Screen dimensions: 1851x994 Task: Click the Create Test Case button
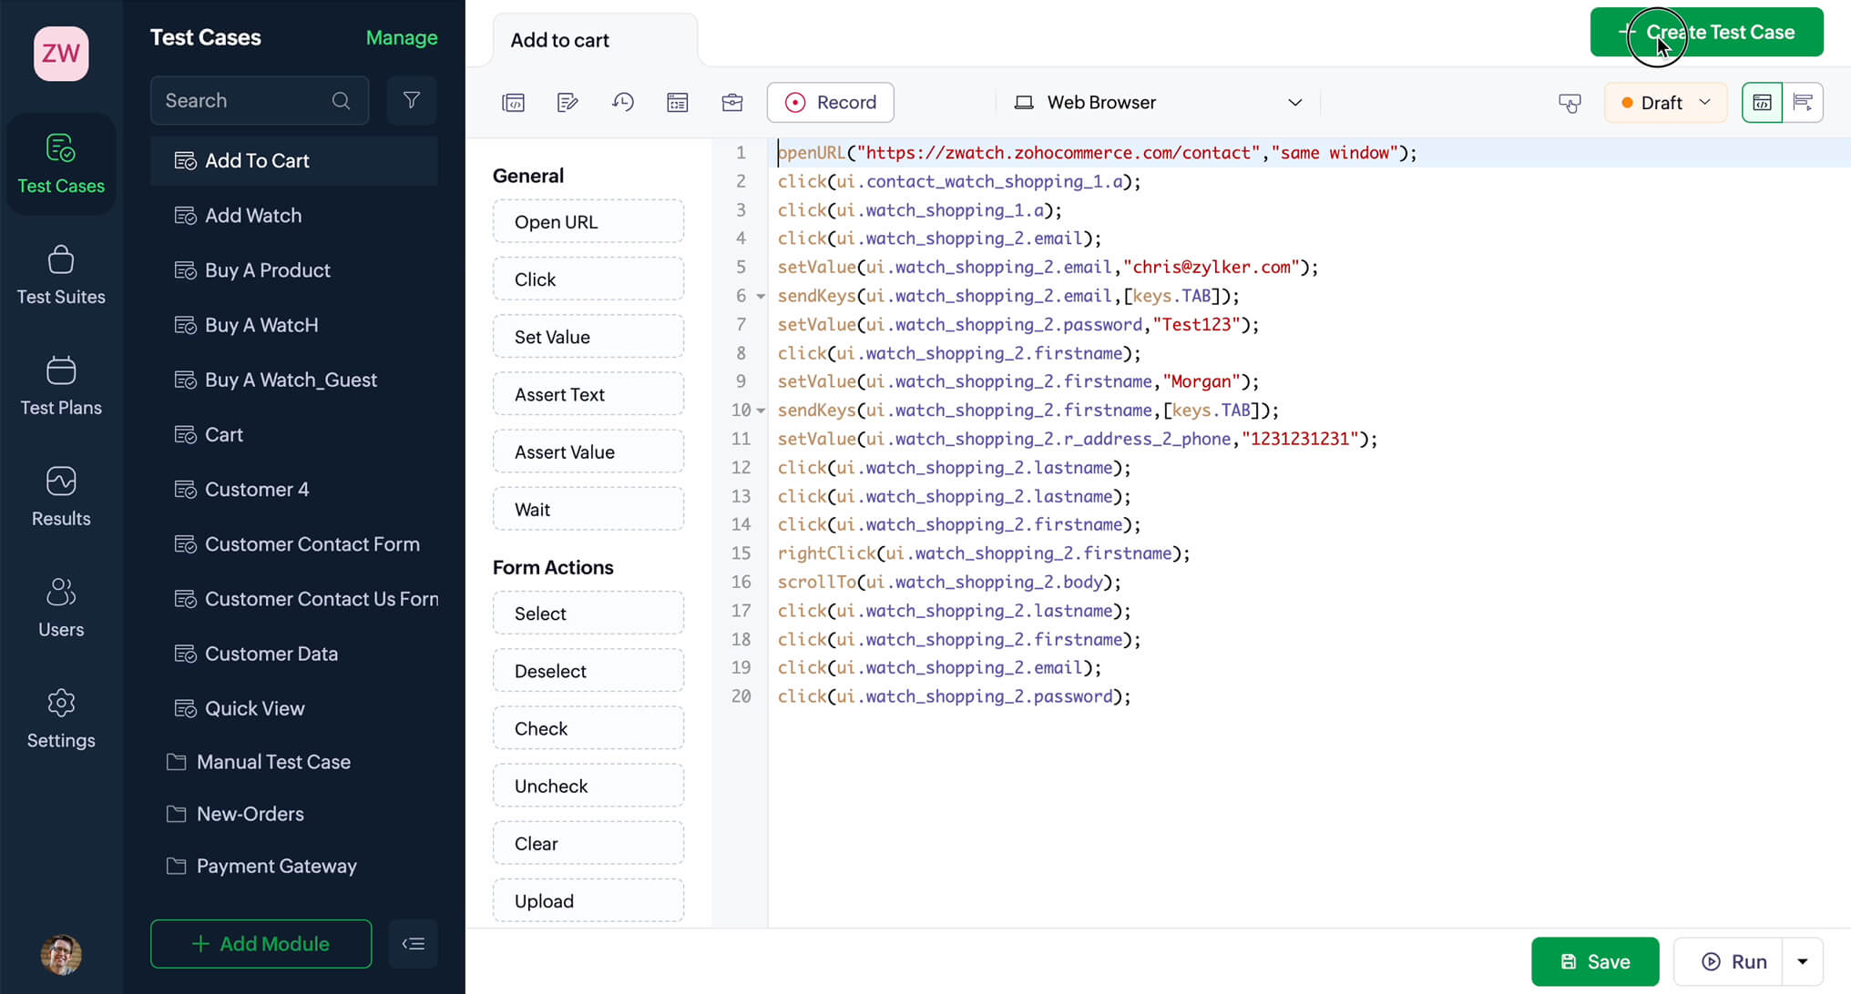click(1705, 31)
